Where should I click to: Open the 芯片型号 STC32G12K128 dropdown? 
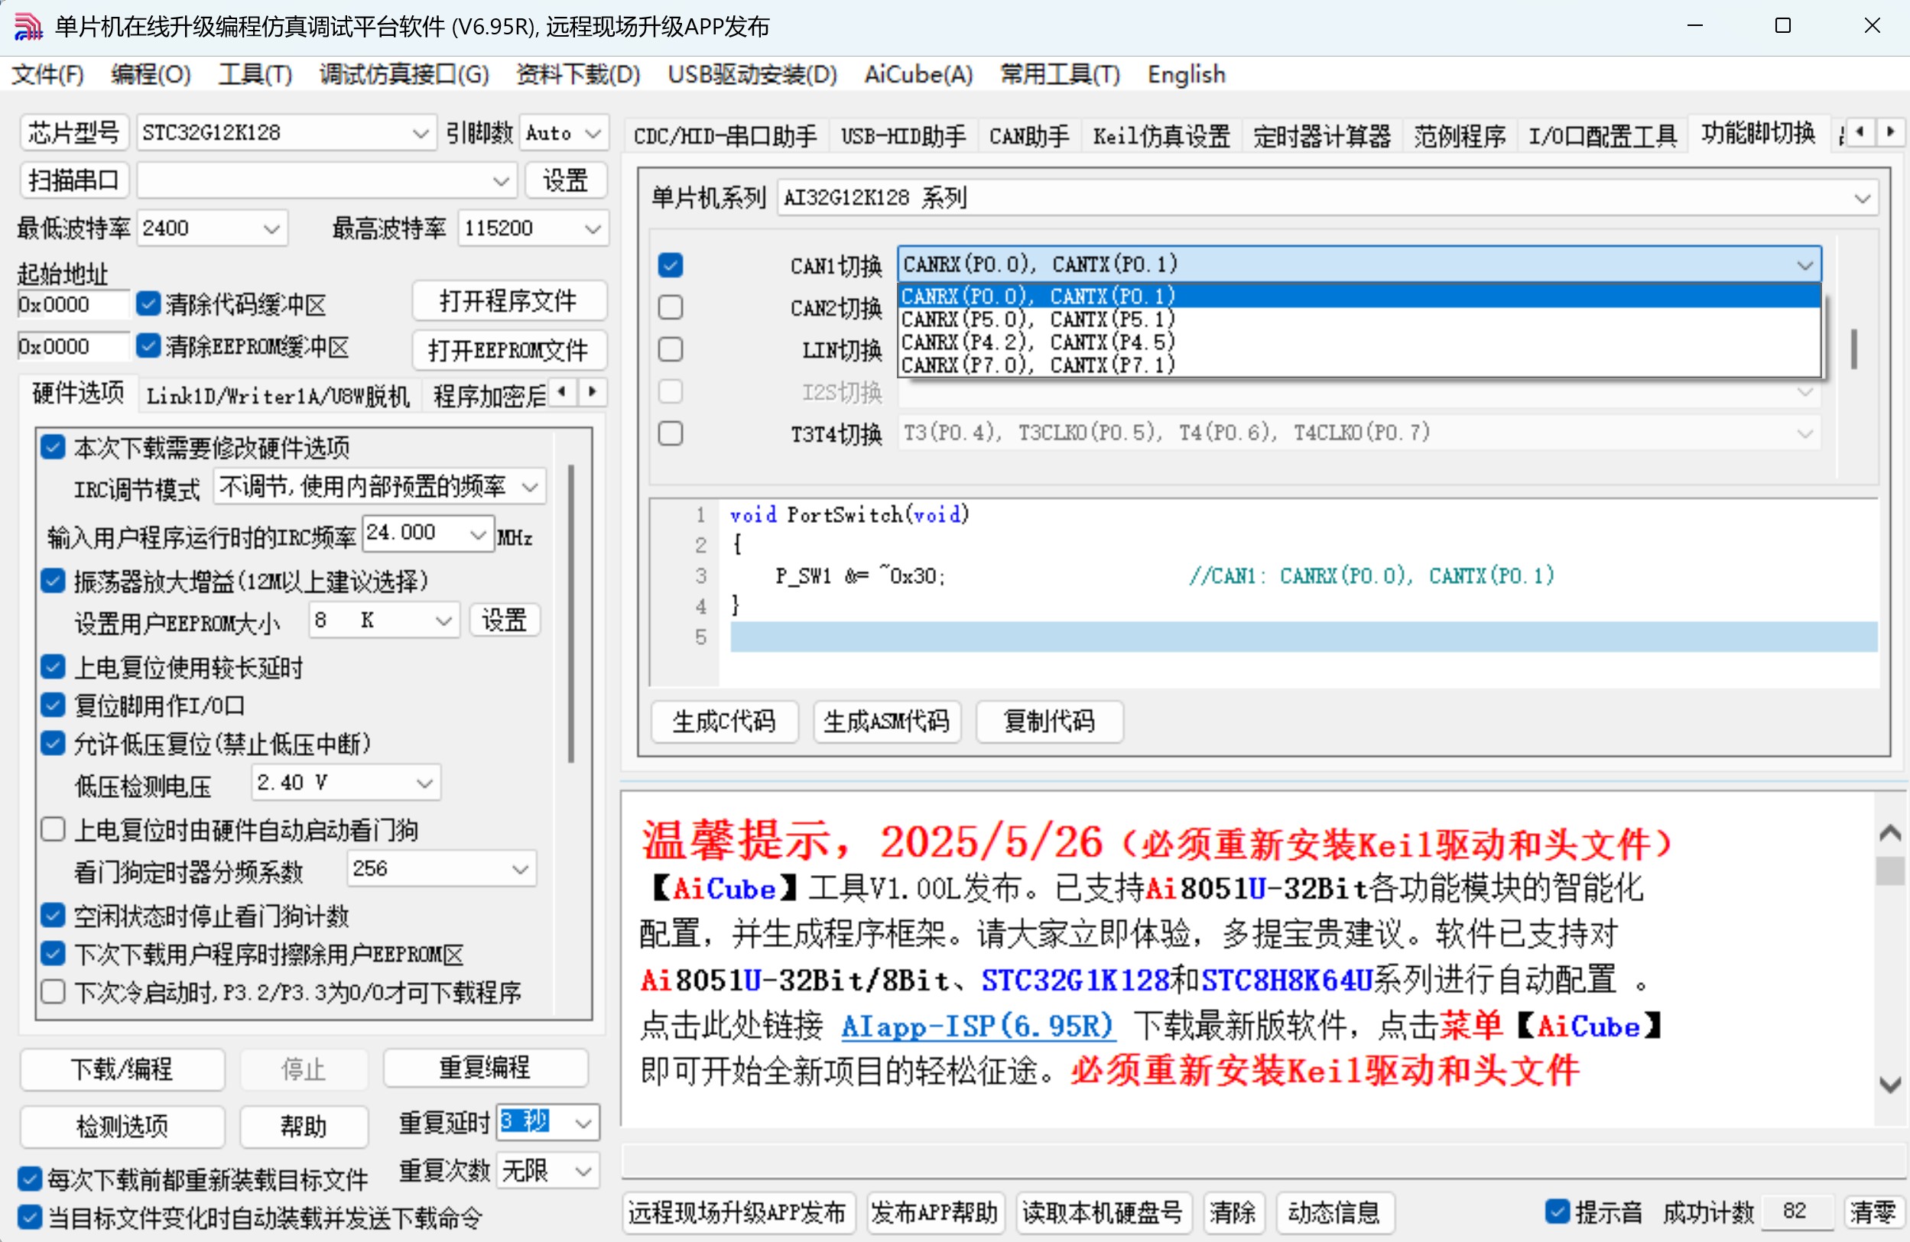(287, 132)
